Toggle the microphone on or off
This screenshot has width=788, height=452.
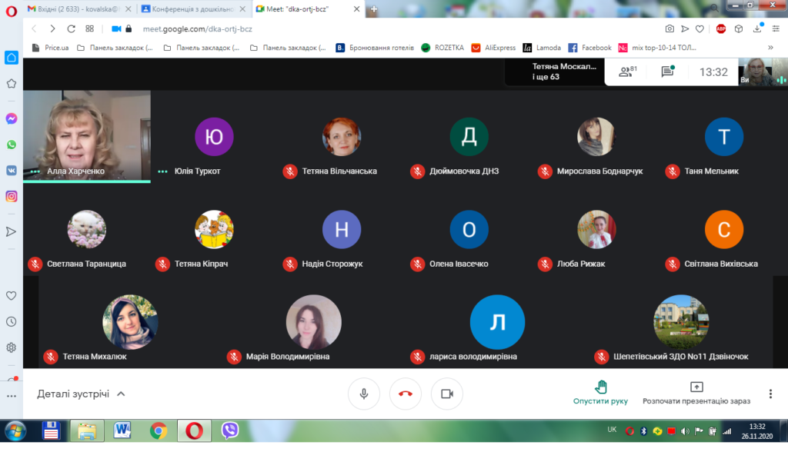pos(364,394)
